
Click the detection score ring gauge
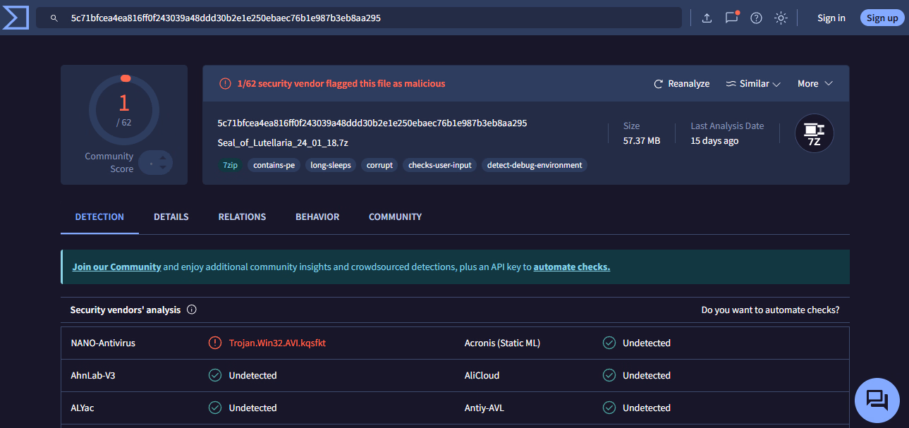[124, 109]
